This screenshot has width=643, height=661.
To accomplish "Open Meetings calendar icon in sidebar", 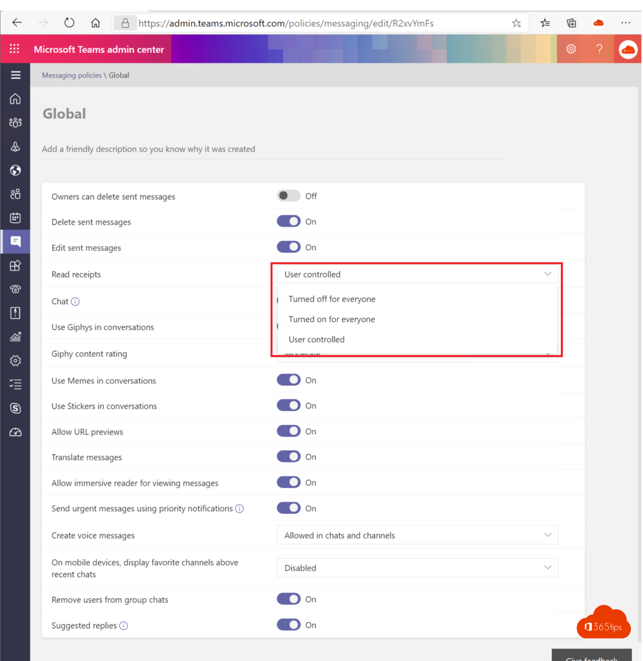I will 15,218.
